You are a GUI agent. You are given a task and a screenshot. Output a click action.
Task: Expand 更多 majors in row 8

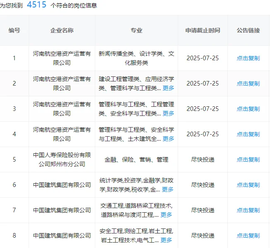[x=166, y=240]
